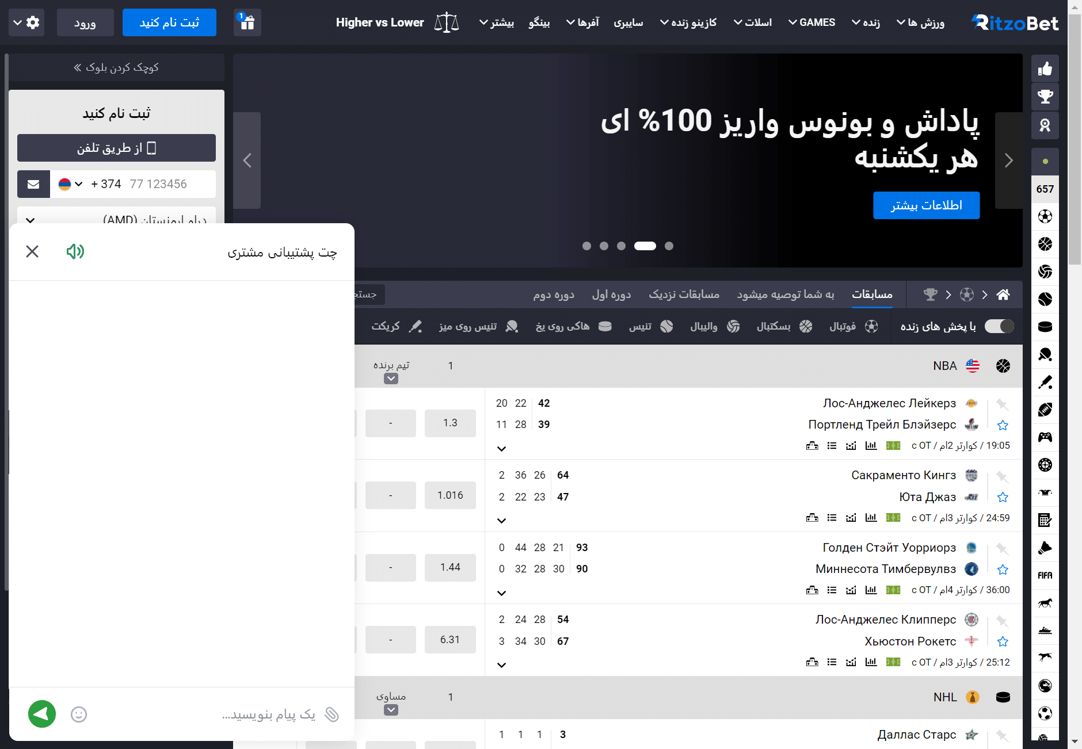
Task: Open the emoji picker in chat
Action: pyautogui.click(x=79, y=714)
